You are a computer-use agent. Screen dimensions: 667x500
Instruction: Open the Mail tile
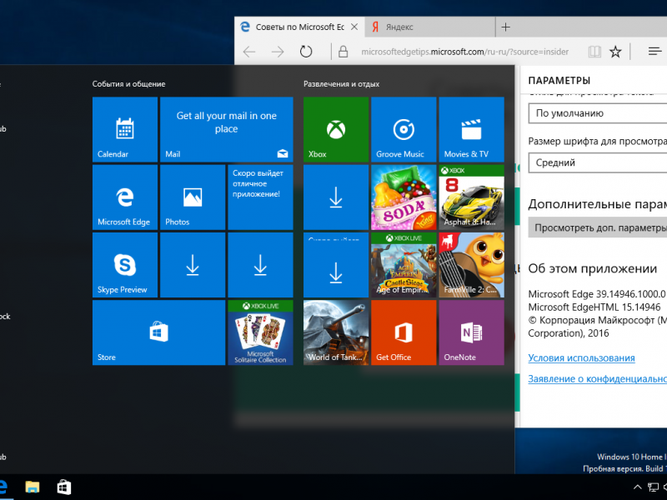pyautogui.click(x=226, y=129)
